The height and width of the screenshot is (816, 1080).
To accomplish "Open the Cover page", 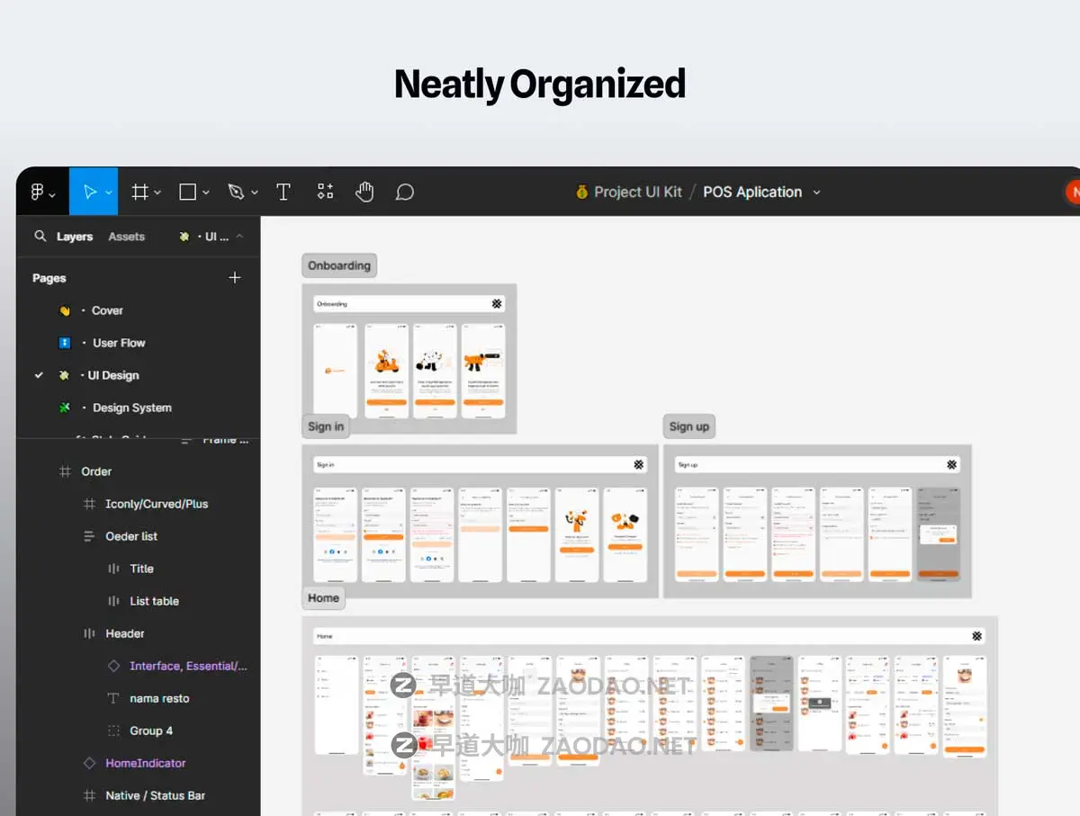I will pos(107,310).
